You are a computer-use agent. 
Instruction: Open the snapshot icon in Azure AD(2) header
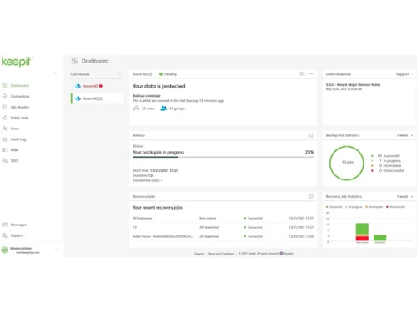[x=302, y=73]
